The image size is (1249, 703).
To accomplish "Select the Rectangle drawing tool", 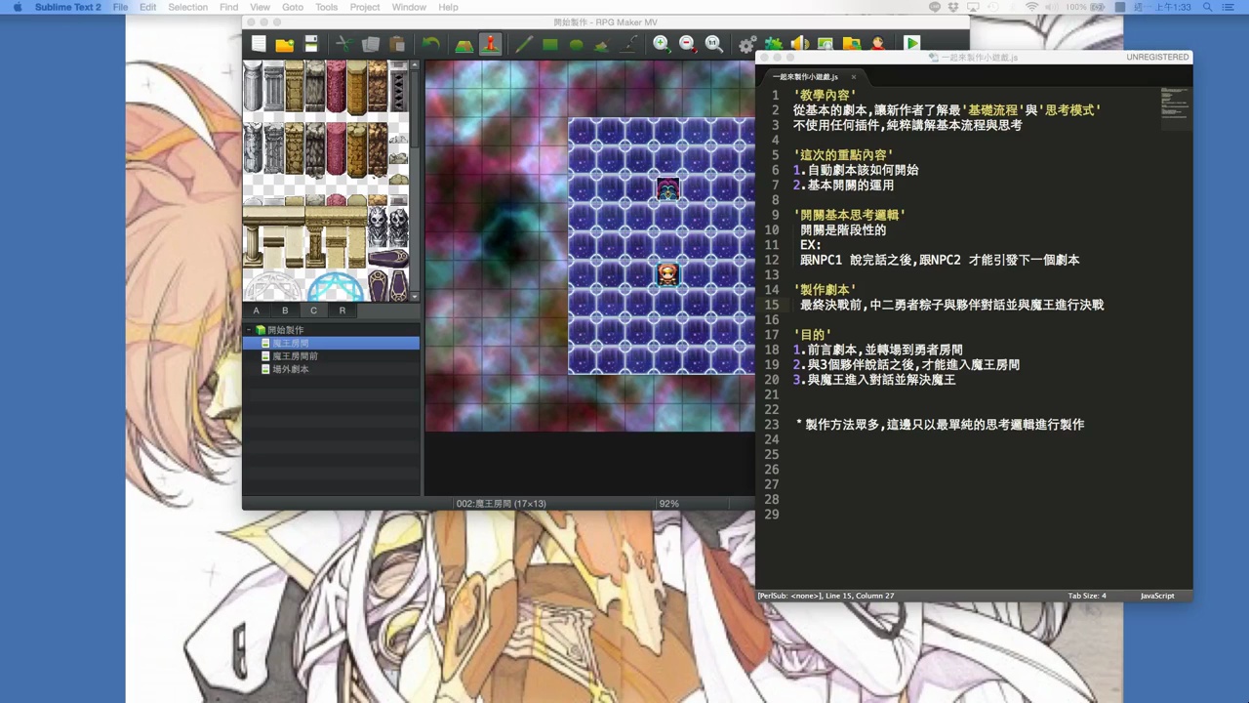I will pyautogui.click(x=550, y=44).
